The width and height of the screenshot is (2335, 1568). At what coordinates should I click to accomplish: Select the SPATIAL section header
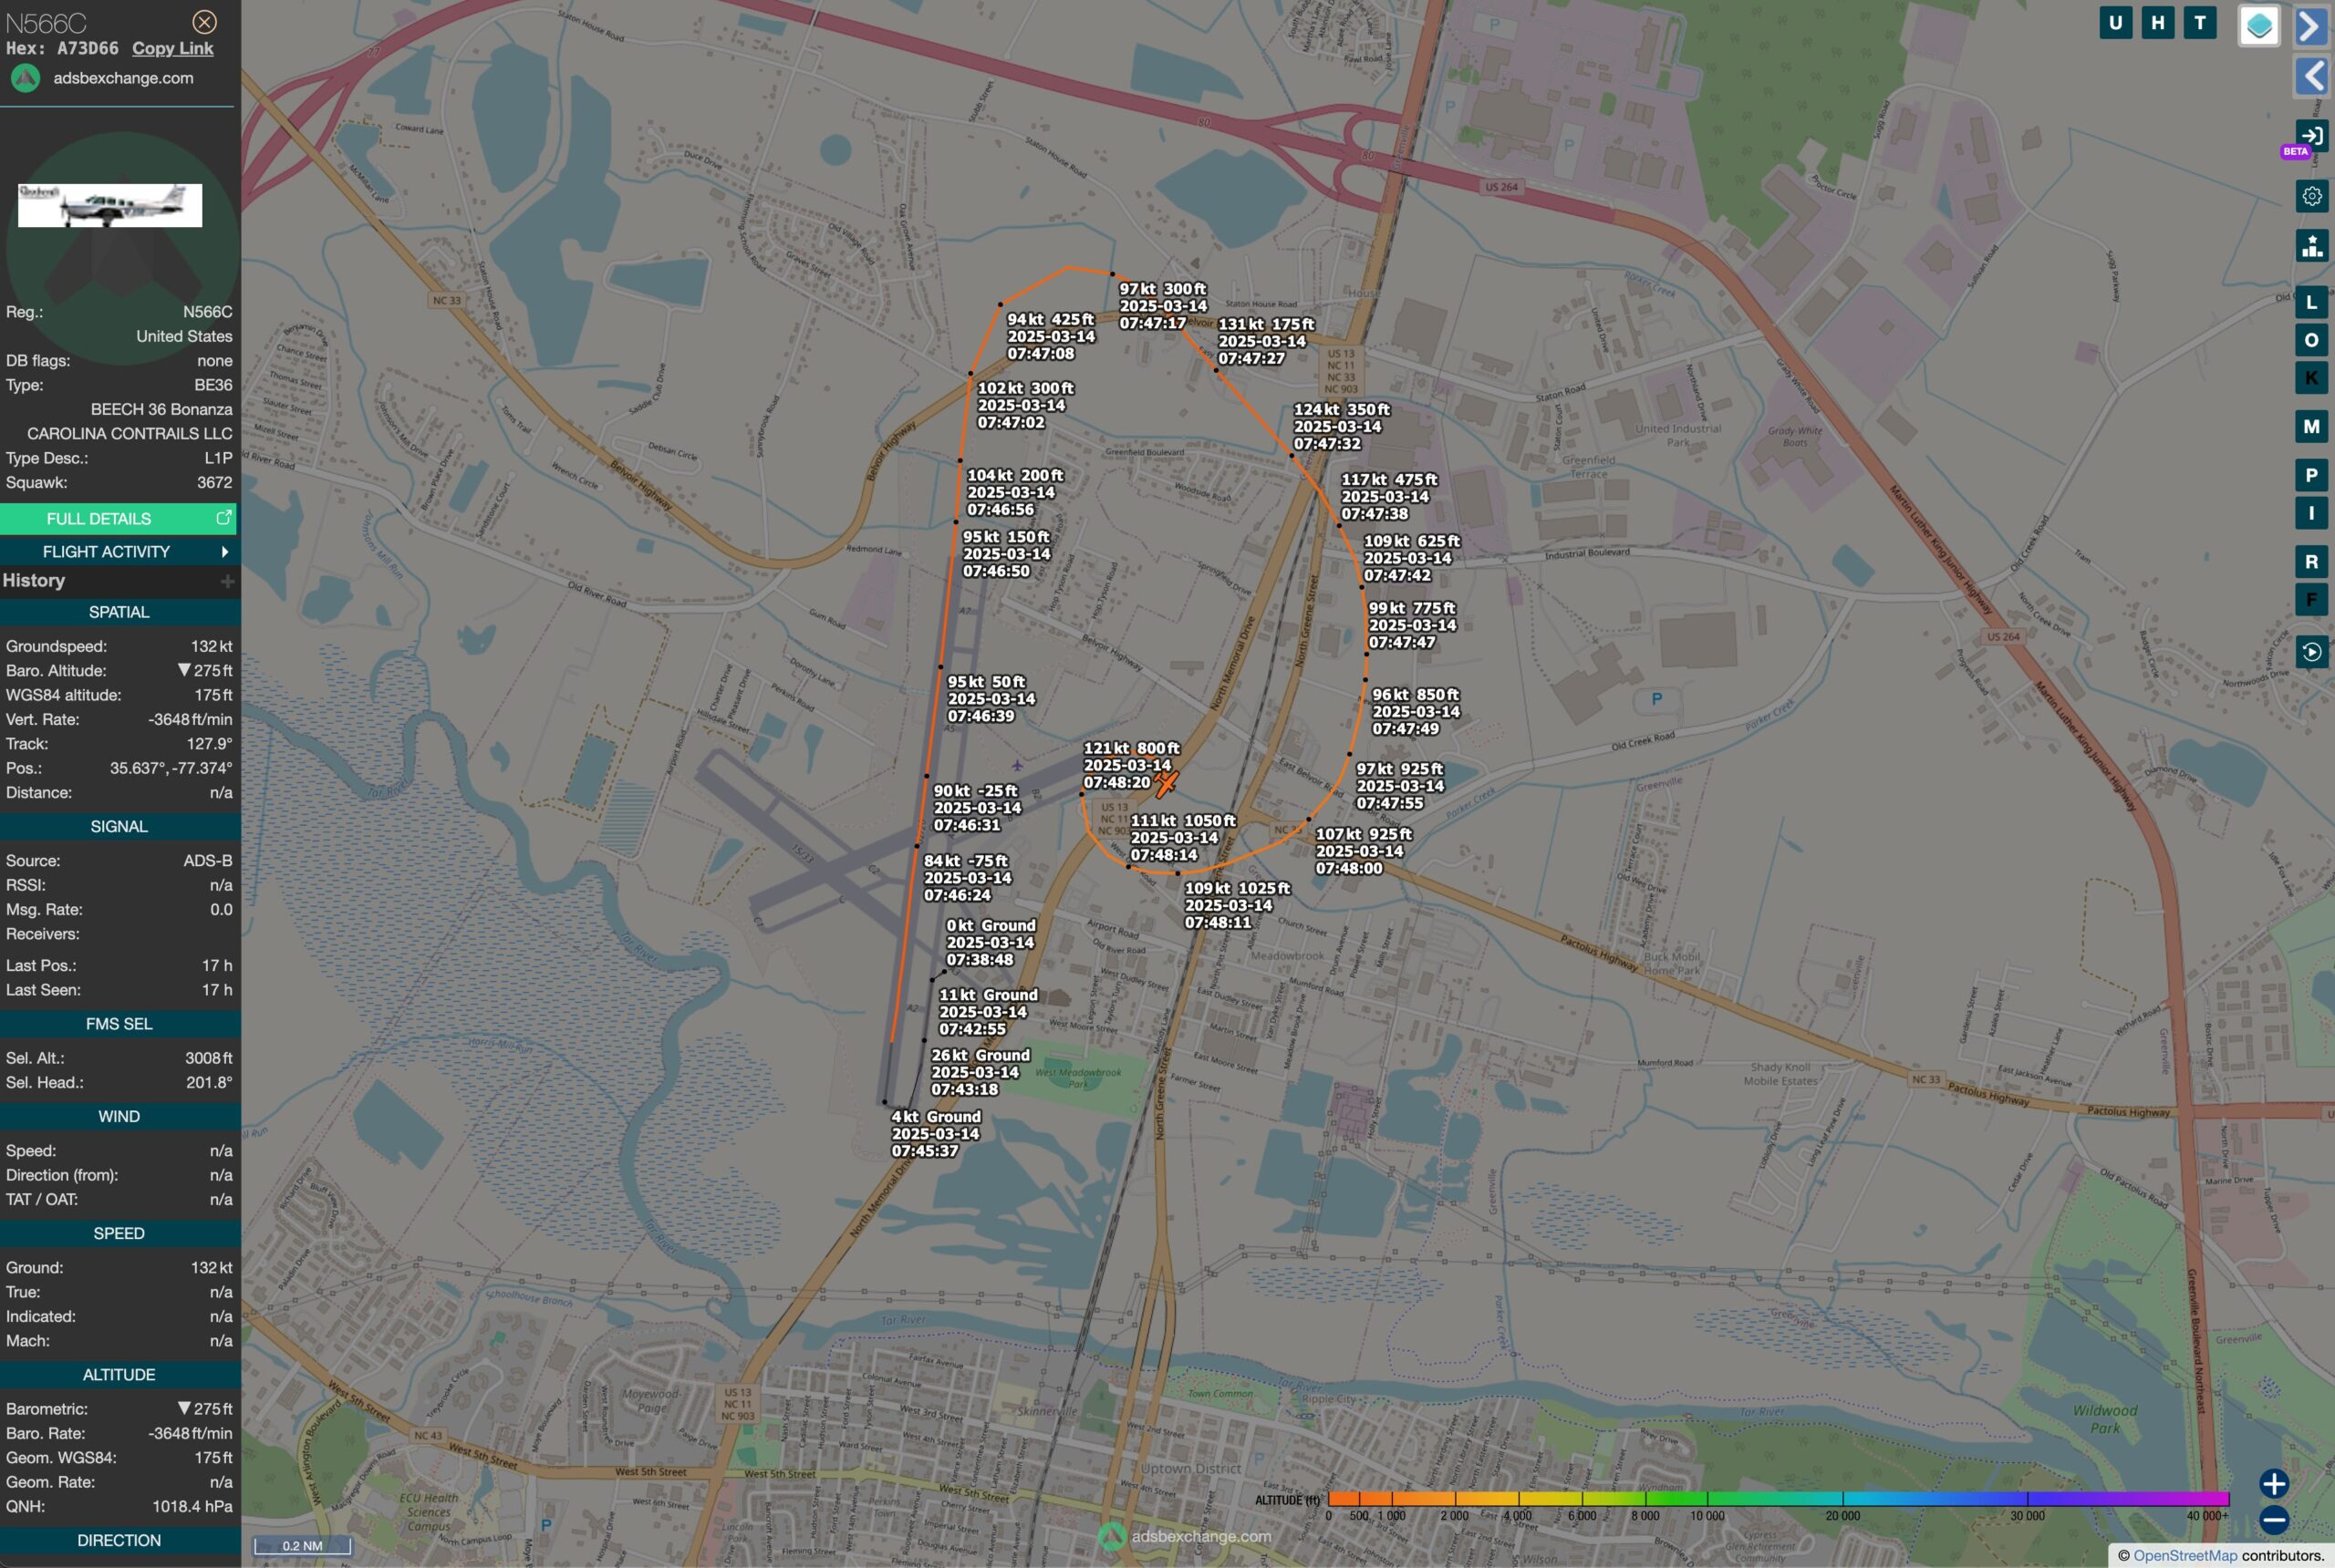[x=119, y=612]
